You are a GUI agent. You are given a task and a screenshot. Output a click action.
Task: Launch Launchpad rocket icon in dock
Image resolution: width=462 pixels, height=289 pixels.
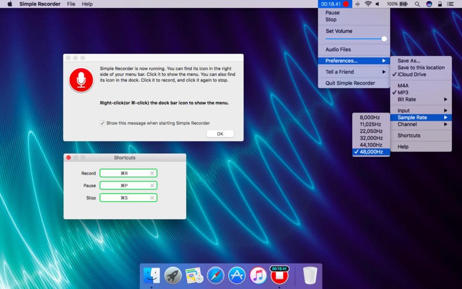(173, 275)
